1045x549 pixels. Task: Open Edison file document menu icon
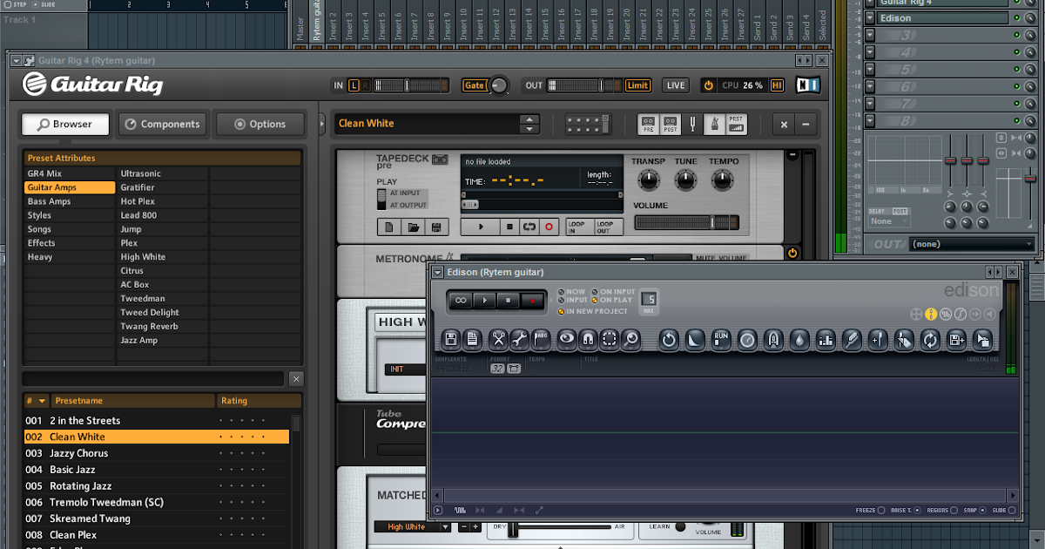(472, 339)
